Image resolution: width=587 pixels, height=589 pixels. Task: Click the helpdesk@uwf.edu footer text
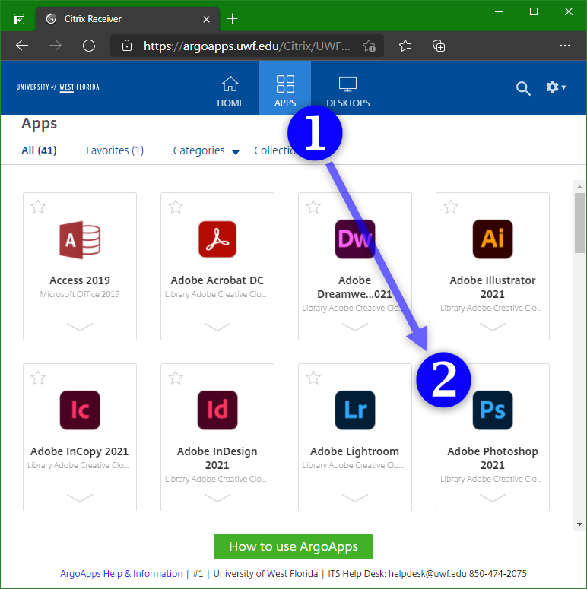[x=427, y=574]
